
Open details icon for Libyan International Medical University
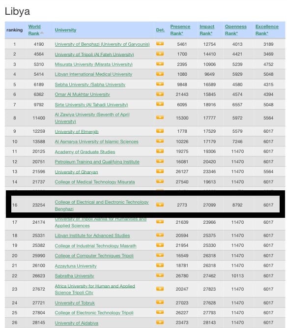(160, 74)
